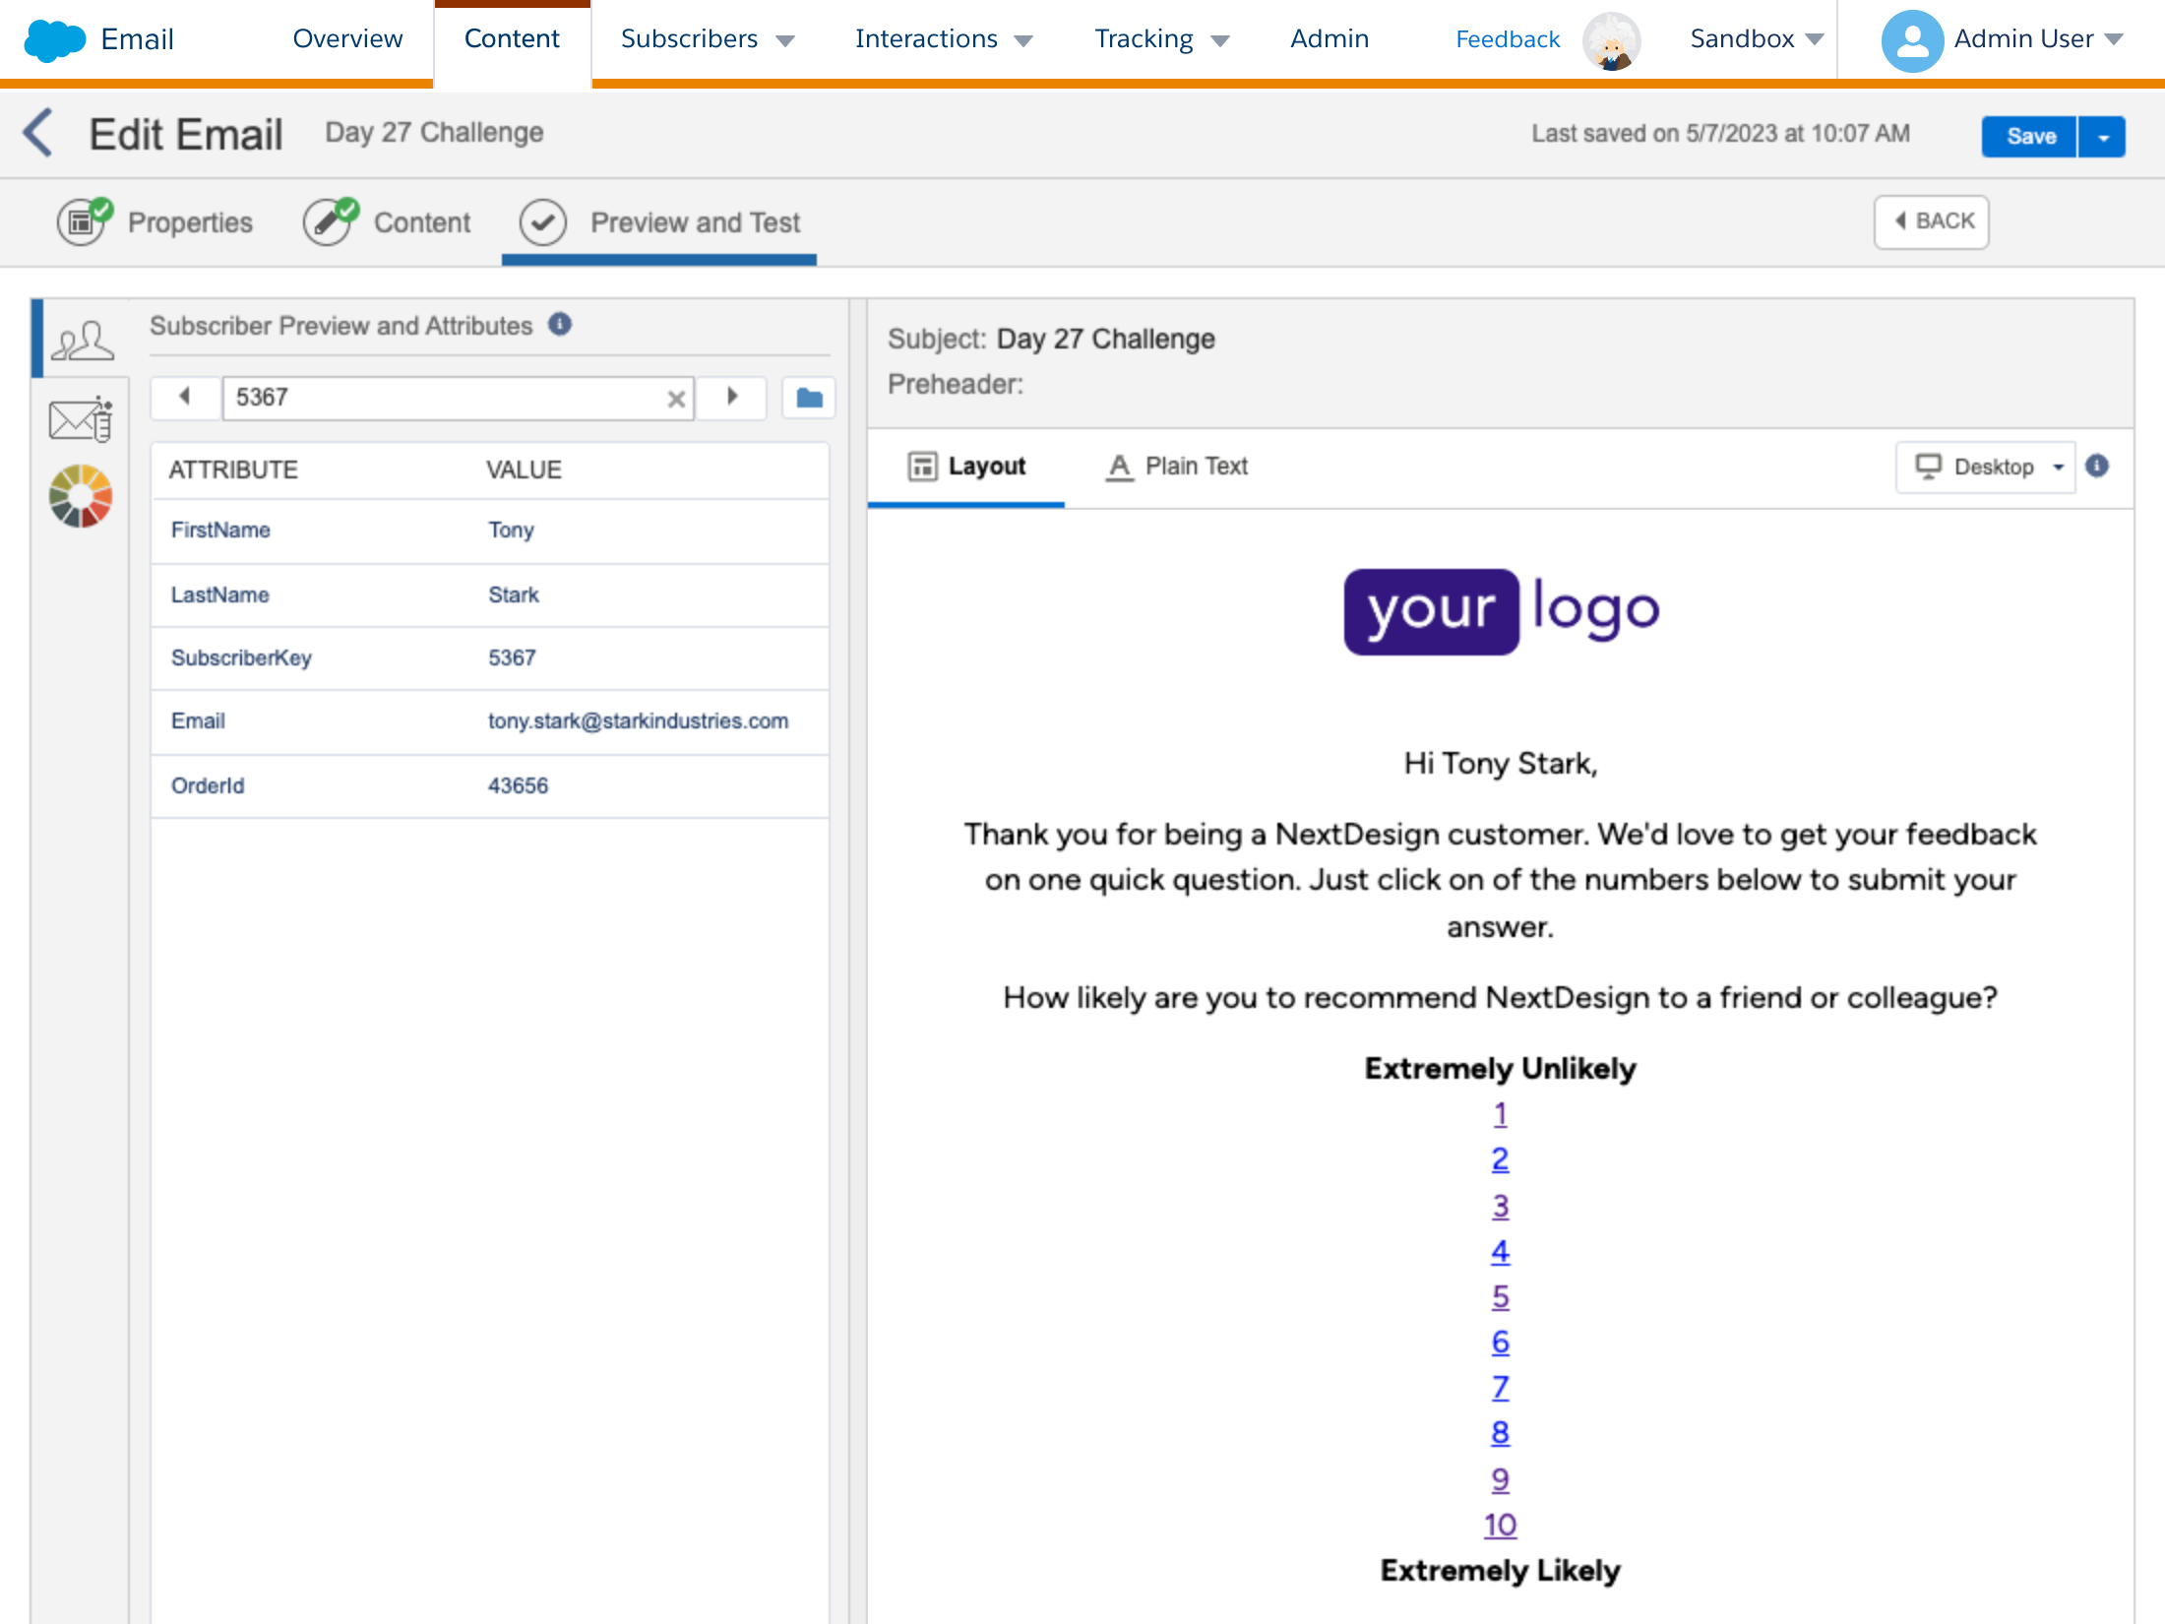2165x1624 pixels.
Task: Click the FirstName attribute row
Action: [x=490, y=531]
